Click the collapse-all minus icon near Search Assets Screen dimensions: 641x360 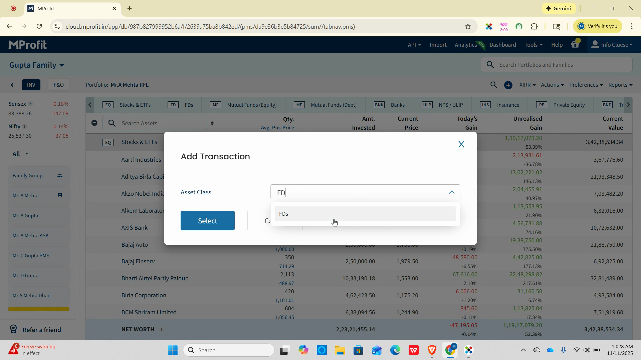[x=94, y=123]
